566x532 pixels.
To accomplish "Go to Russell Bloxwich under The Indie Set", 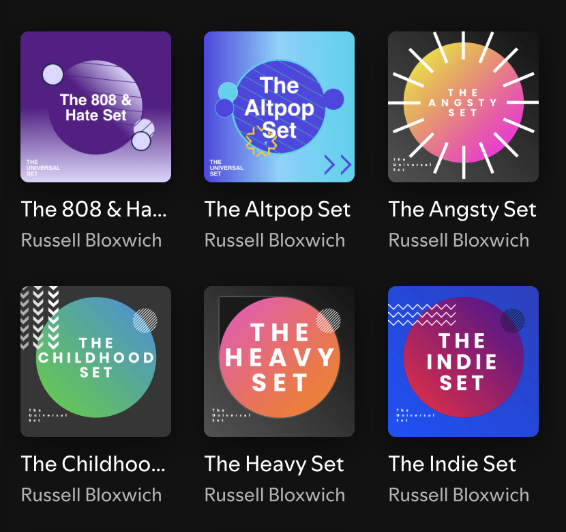I will pos(459,495).
